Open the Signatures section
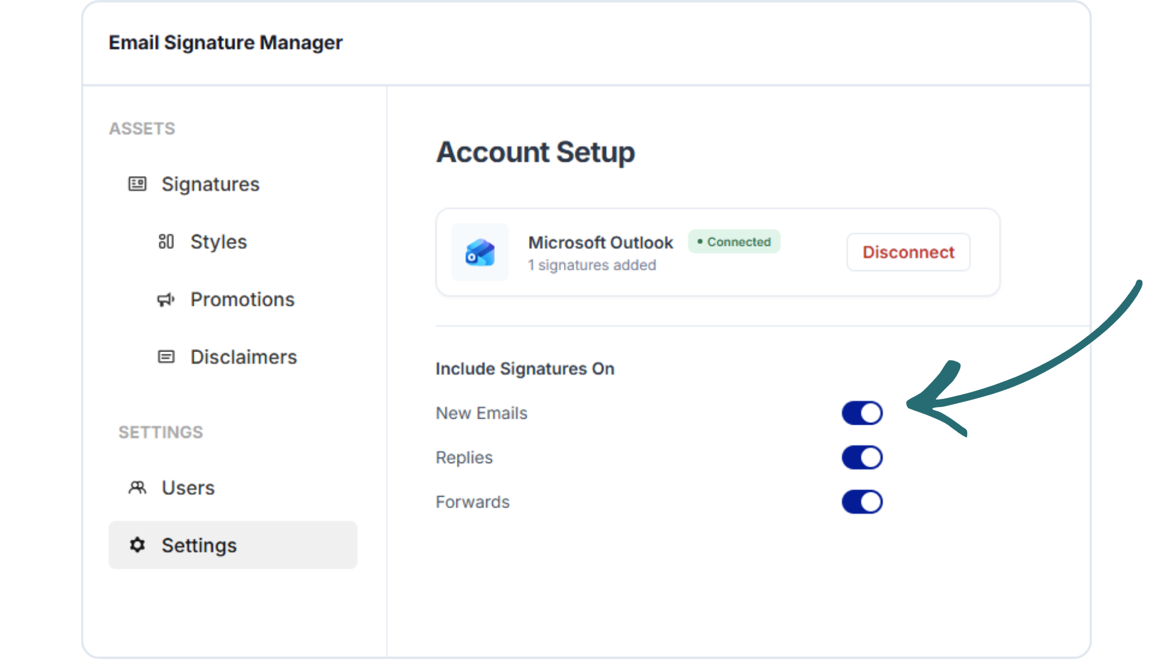 tap(210, 184)
